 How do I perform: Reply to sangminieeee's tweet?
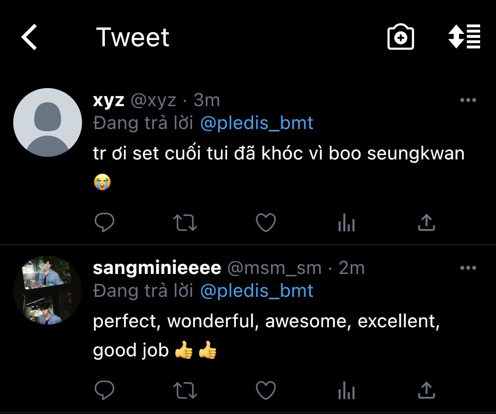click(x=104, y=390)
